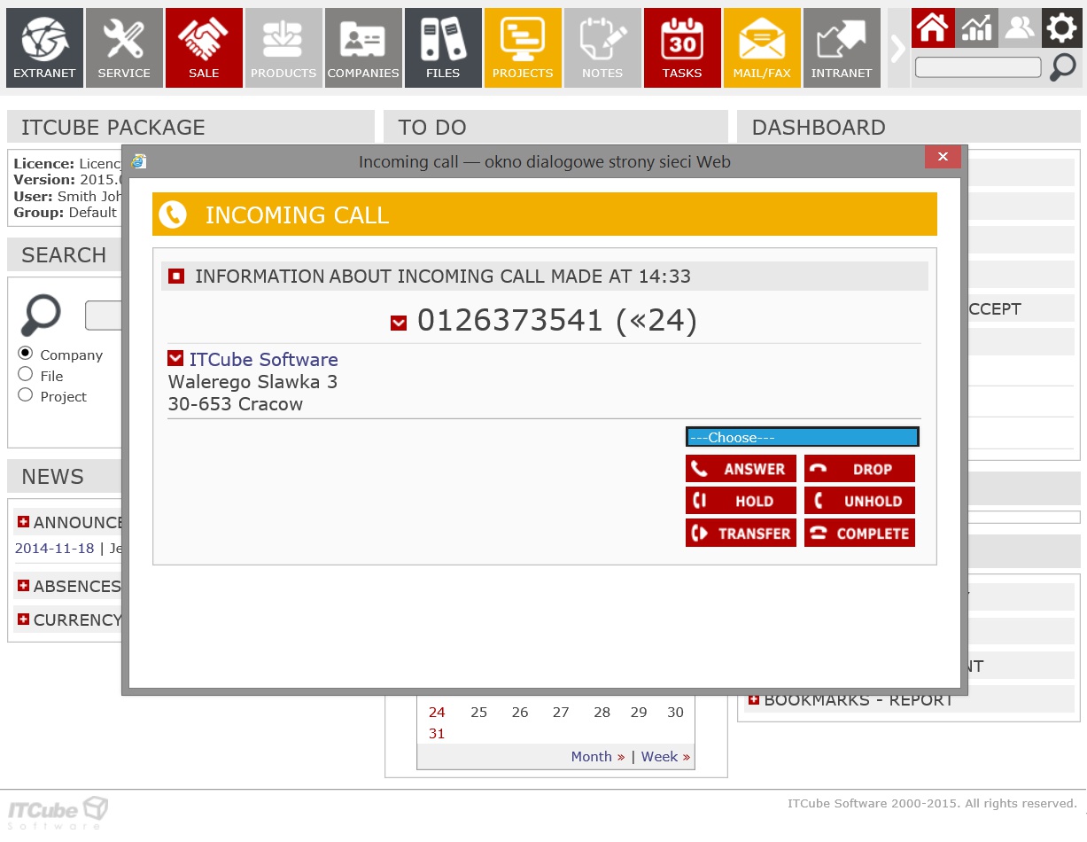Click the 30-653 Cracow postal line
Viewport: 1087px width, 842px height.
(236, 404)
